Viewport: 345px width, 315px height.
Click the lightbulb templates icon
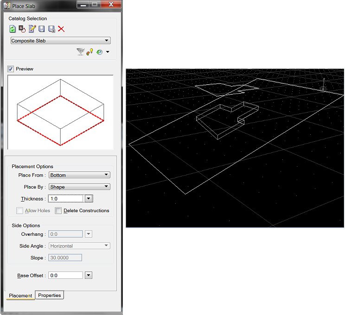[x=89, y=52]
